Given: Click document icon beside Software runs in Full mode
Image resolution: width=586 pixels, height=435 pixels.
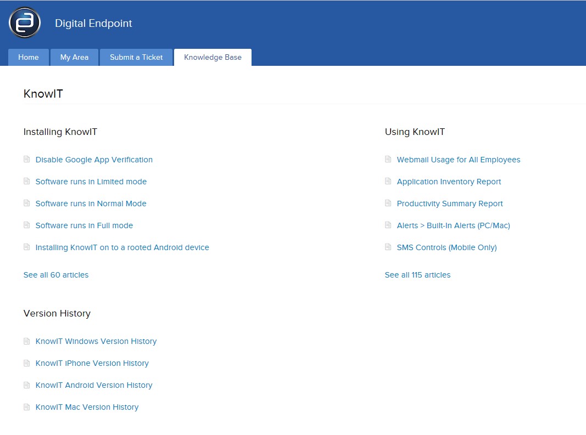Looking at the screenshot, I should click(x=26, y=225).
